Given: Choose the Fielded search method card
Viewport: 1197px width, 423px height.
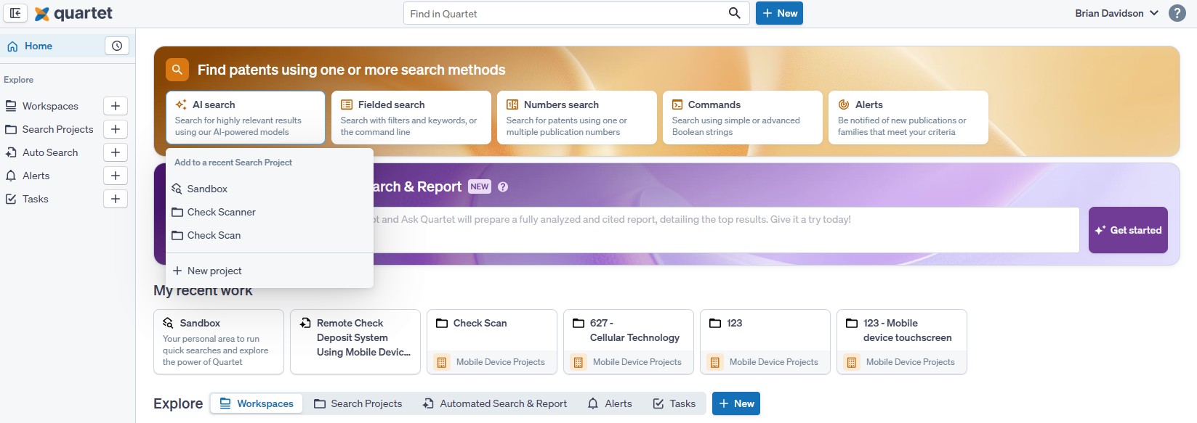Looking at the screenshot, I should pos(411,118).
